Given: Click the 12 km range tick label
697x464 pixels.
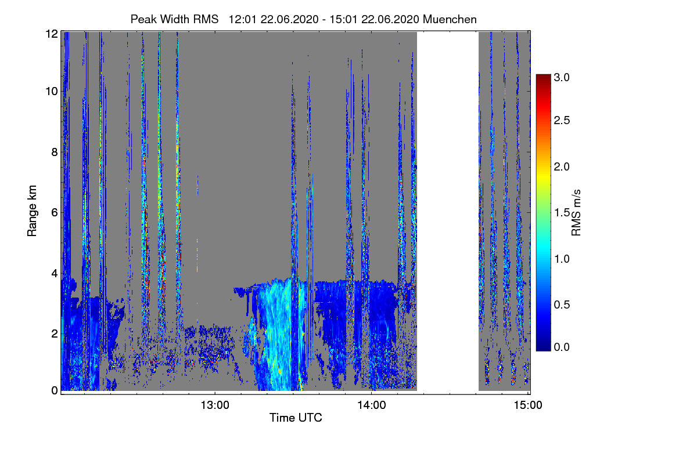Looking at the screenshot, I should tap(51, 34).
